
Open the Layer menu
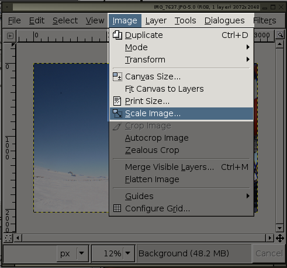pos(156,20)
